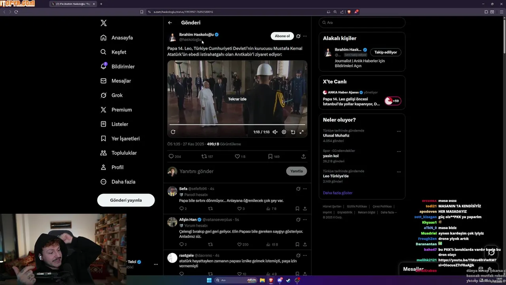Repost Afşin Han's reply
Image resolution: width=506 pixels, height=285 pixels.
pyautogui.click(x=210, y=245)
